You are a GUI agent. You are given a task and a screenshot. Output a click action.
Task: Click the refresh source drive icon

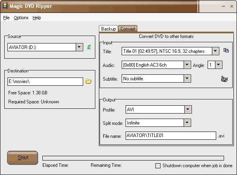pyautogui.click(x=89, y=47)
